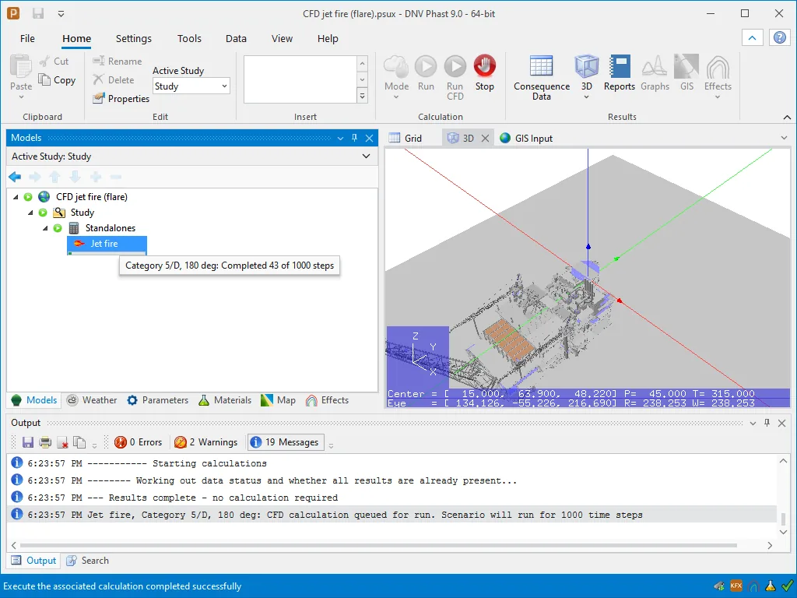This screenshot has height=598, width=797.
Task: Switch to the GIS Input tab
Action: pyautogui.click(x=527, y=139)
